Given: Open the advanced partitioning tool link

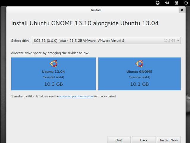Looking at the screenshot, I should (x=76, y=97).
